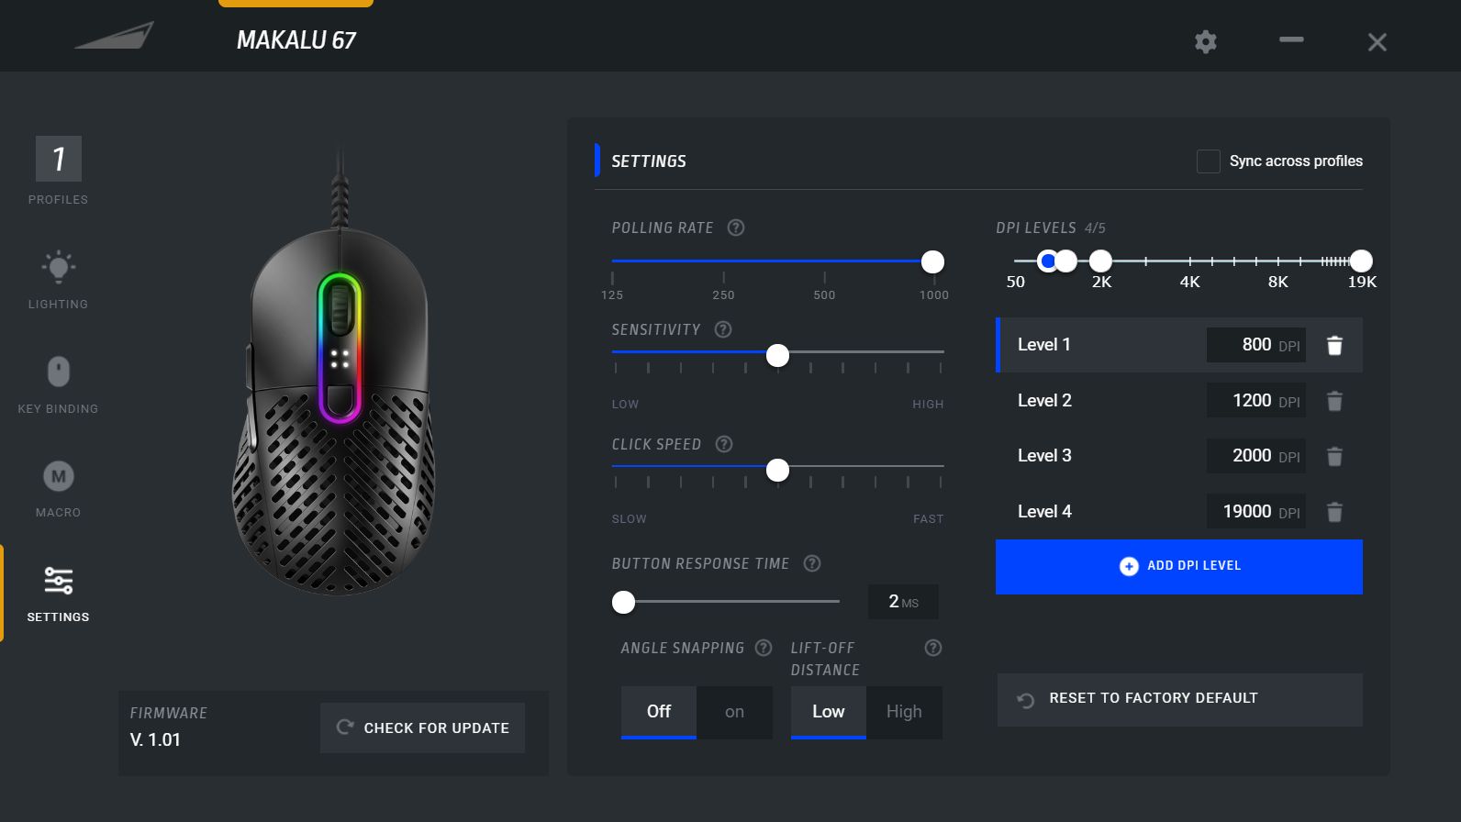Click Add DPI Level button

point(1179,566)
